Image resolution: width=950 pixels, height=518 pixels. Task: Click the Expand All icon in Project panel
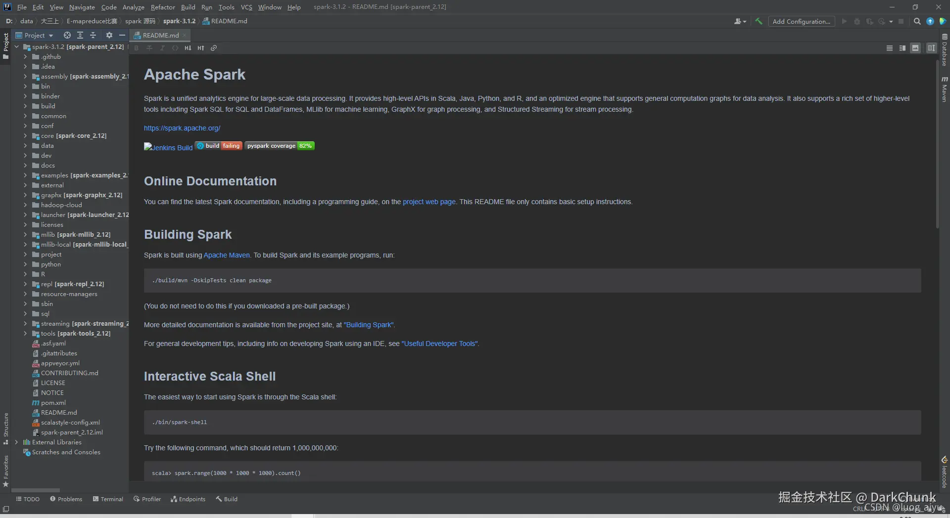[x=80, y=35]
